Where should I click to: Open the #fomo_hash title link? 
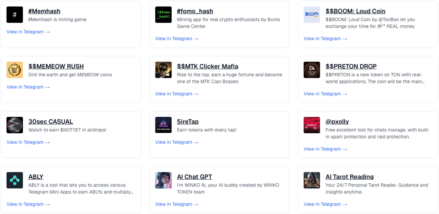point(195,11)
